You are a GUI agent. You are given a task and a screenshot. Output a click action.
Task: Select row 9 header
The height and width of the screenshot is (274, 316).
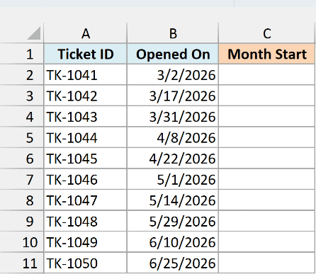point(22,221)
